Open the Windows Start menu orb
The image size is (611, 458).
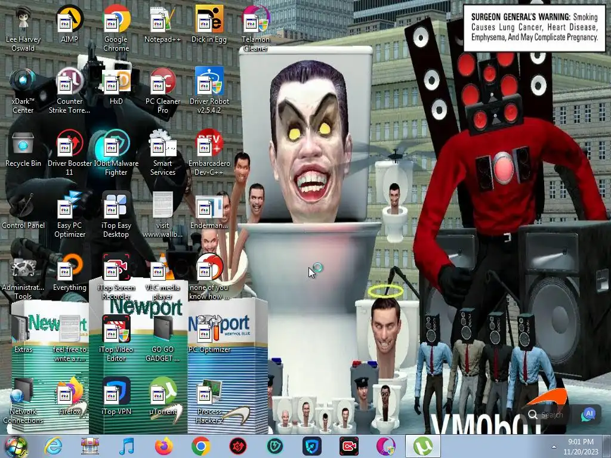(x=16, y=446)
